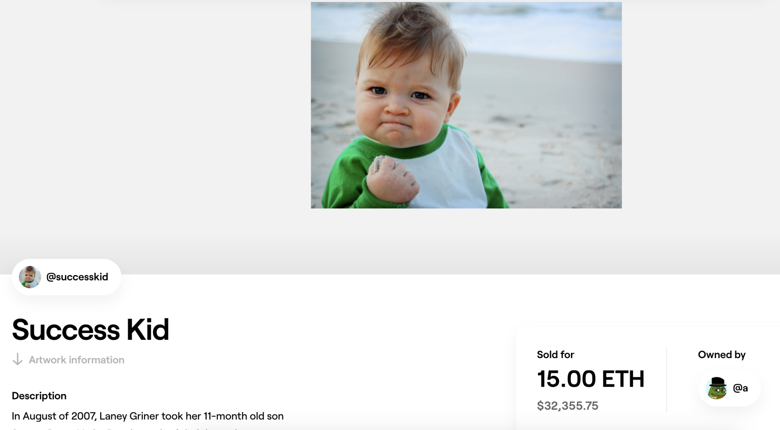
Task: Jump to Artwork information
Action: [76, 360]
